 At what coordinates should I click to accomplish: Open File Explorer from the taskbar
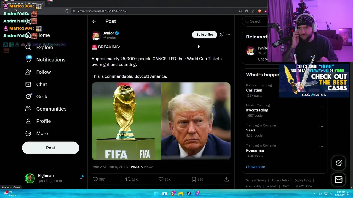181,194
